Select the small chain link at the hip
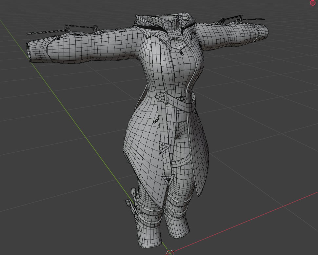Image resolution: width=318 pixels, height=255 pixels. 156,121
